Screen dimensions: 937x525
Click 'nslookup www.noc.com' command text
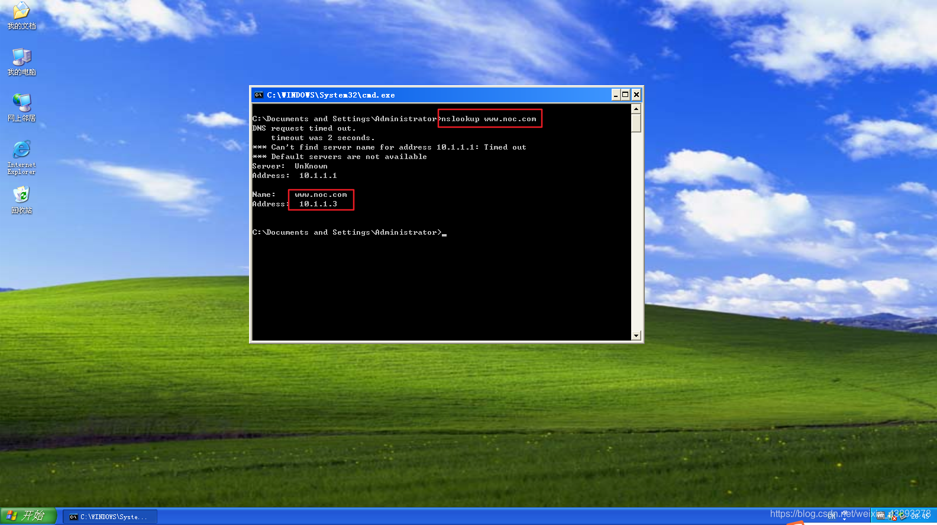tap(489, 119)
